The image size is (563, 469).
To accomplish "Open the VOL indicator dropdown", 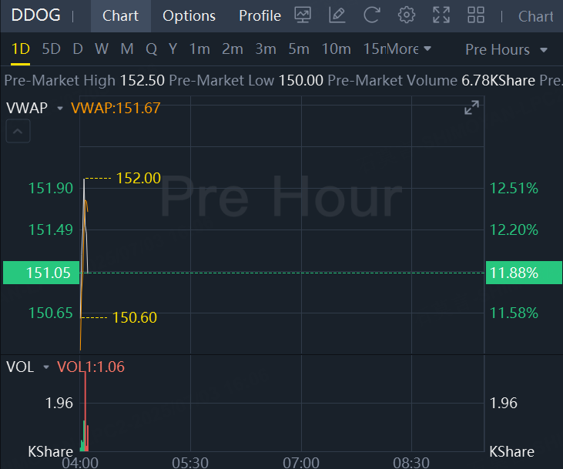I will 46,367.
